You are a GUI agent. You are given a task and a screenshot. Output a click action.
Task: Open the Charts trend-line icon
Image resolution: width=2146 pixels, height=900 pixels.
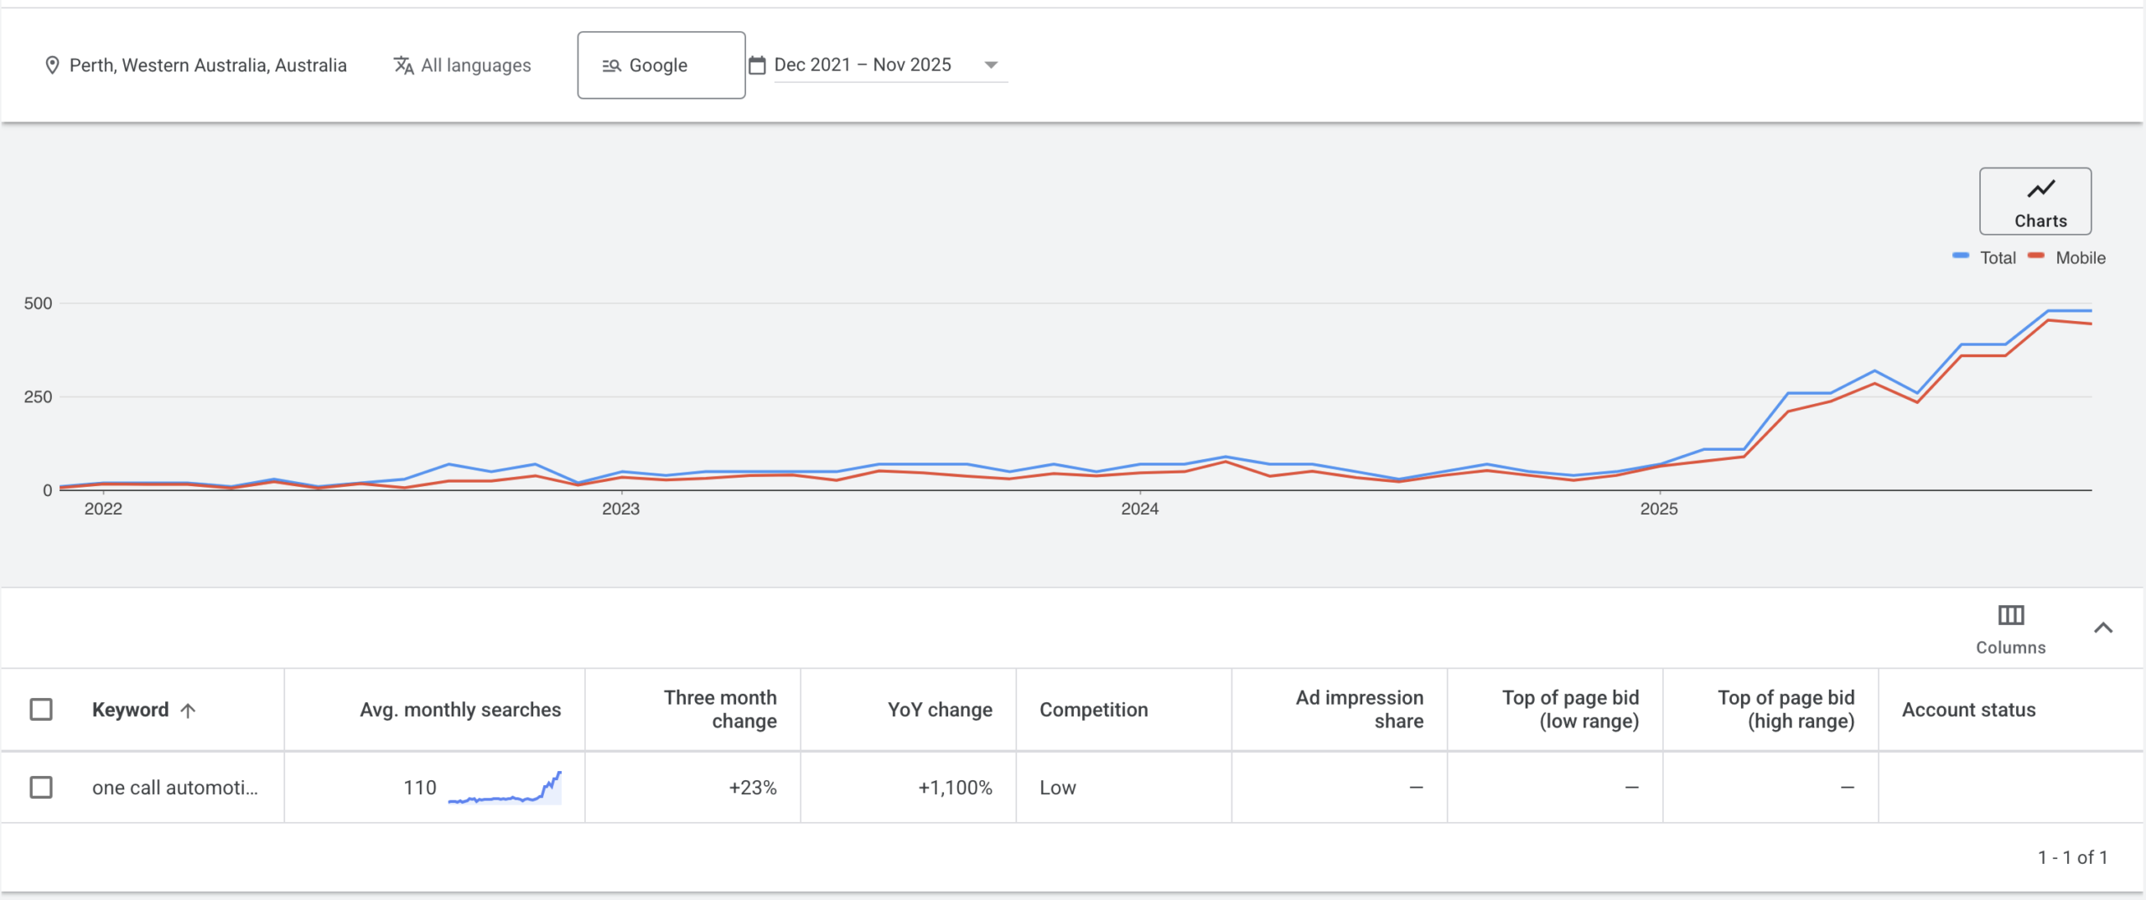click(x=2040, y=189)
